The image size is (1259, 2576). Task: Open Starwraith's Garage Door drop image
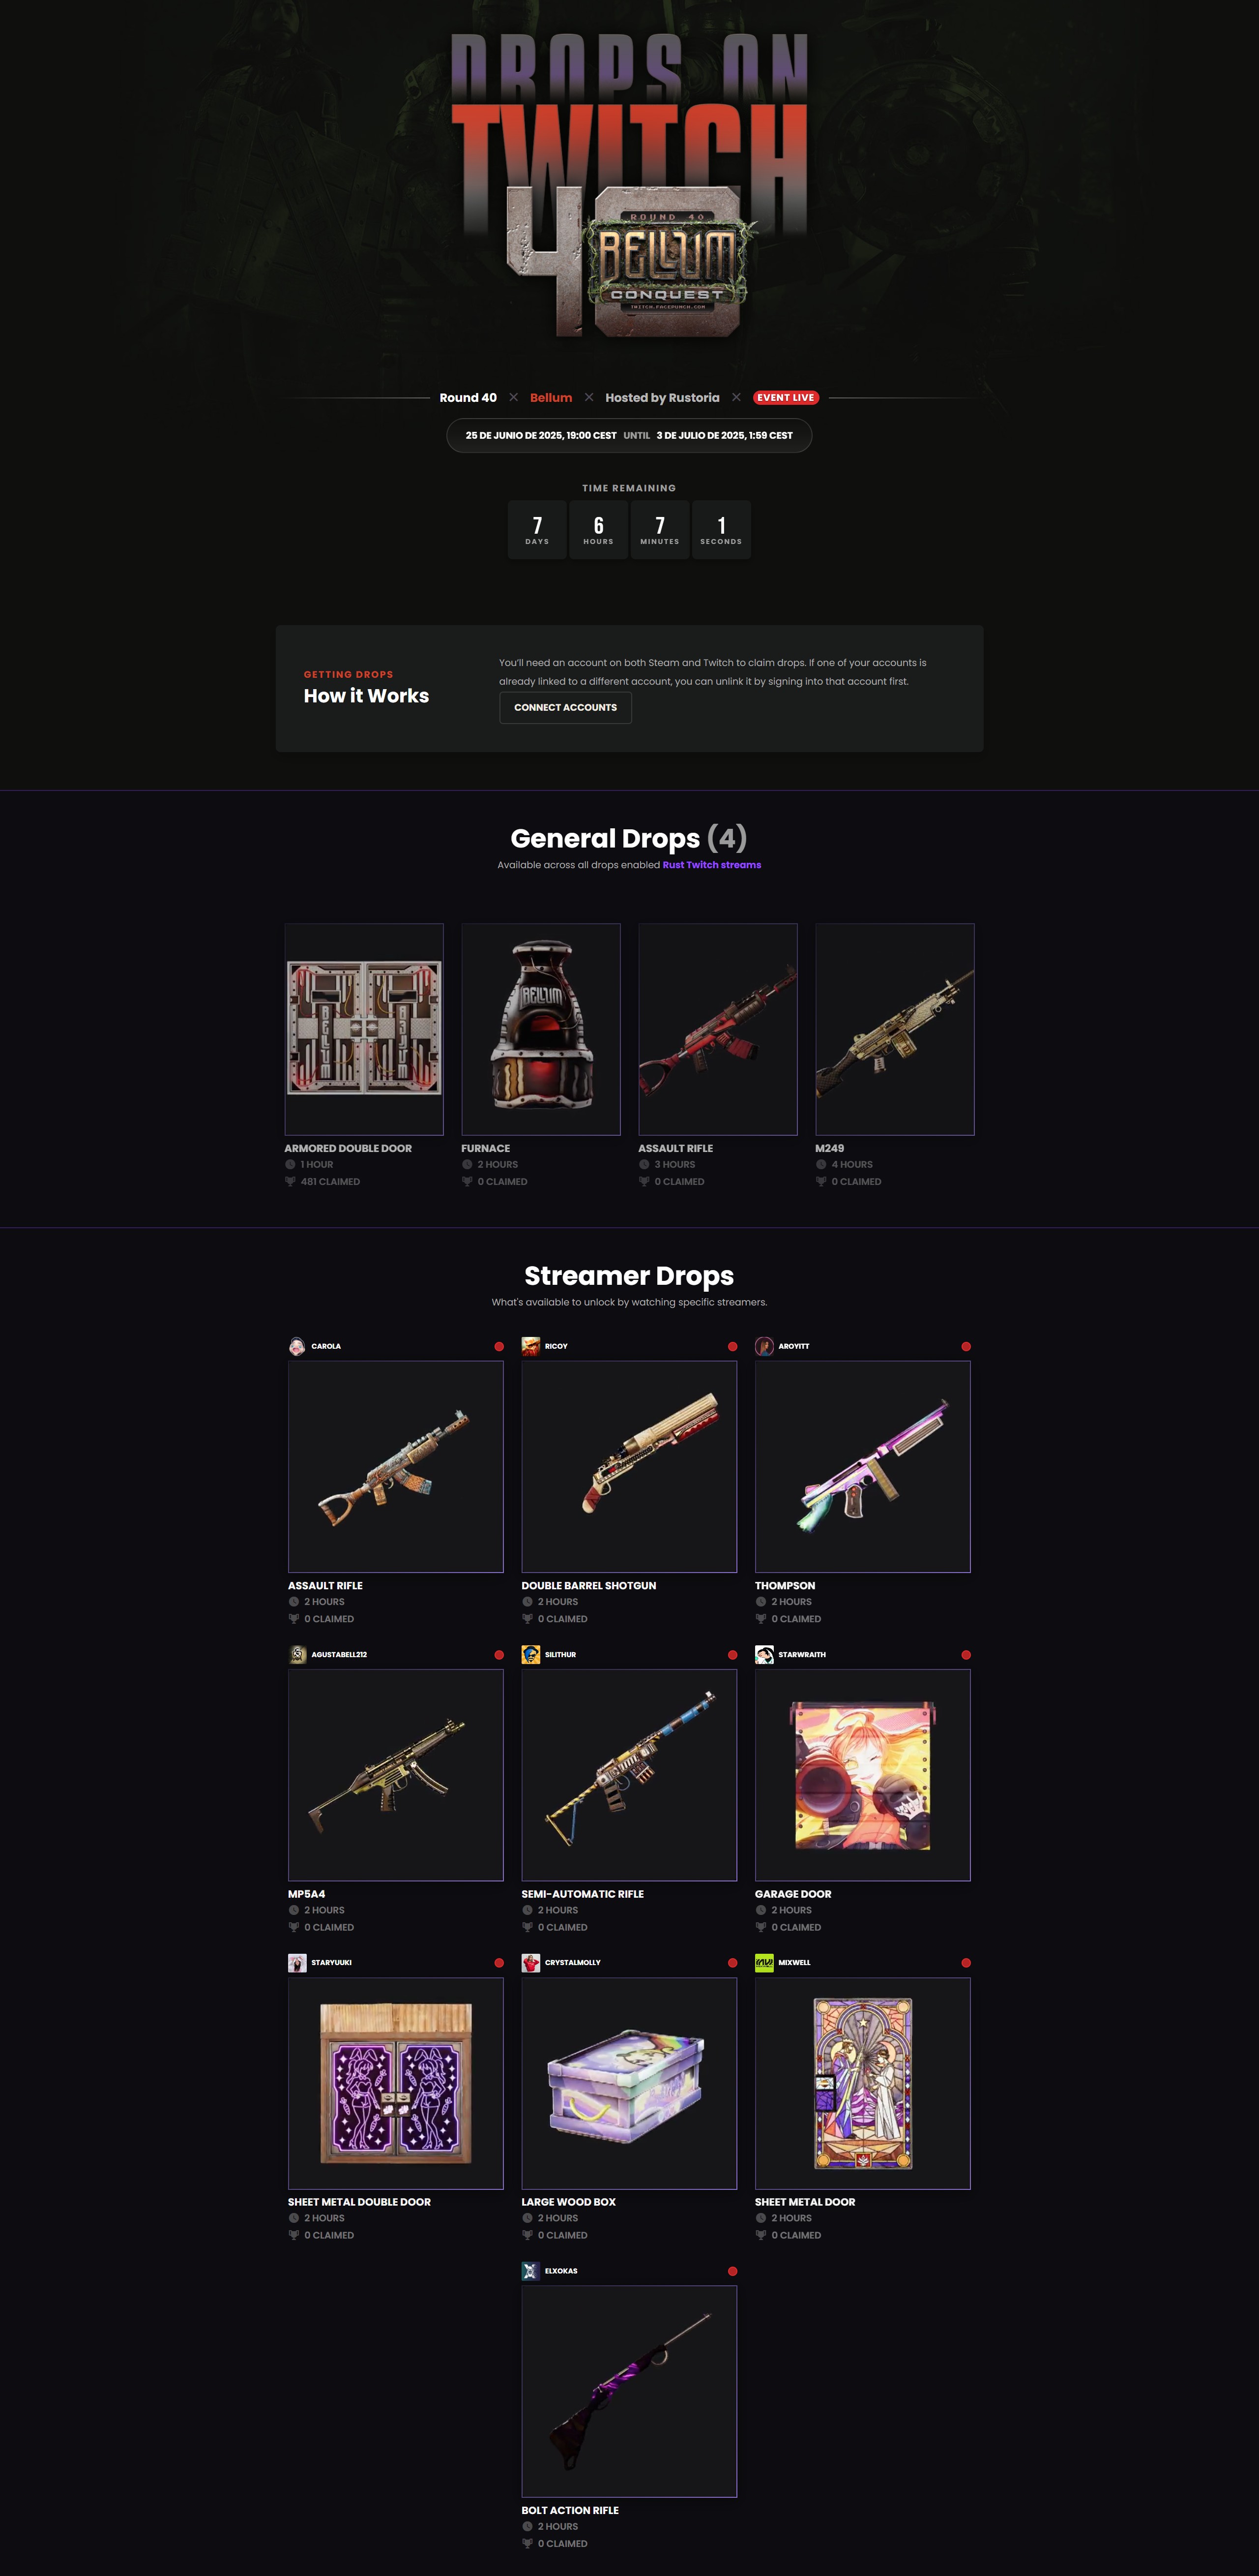coord(862,1774)
